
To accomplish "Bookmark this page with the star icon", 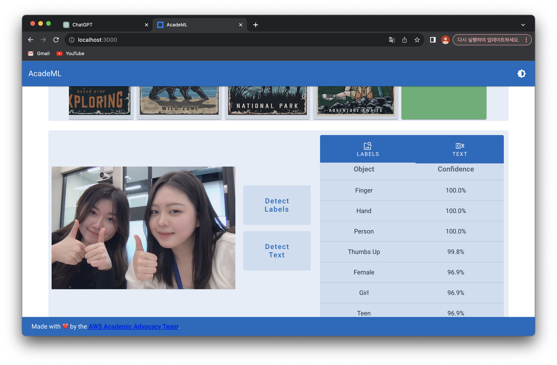I will pyautogui.click(x=417, y=40).
